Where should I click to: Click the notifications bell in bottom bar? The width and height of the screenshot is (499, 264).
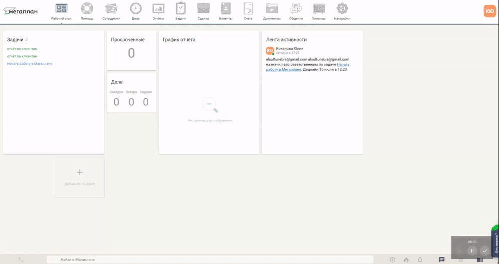(420, 260)
